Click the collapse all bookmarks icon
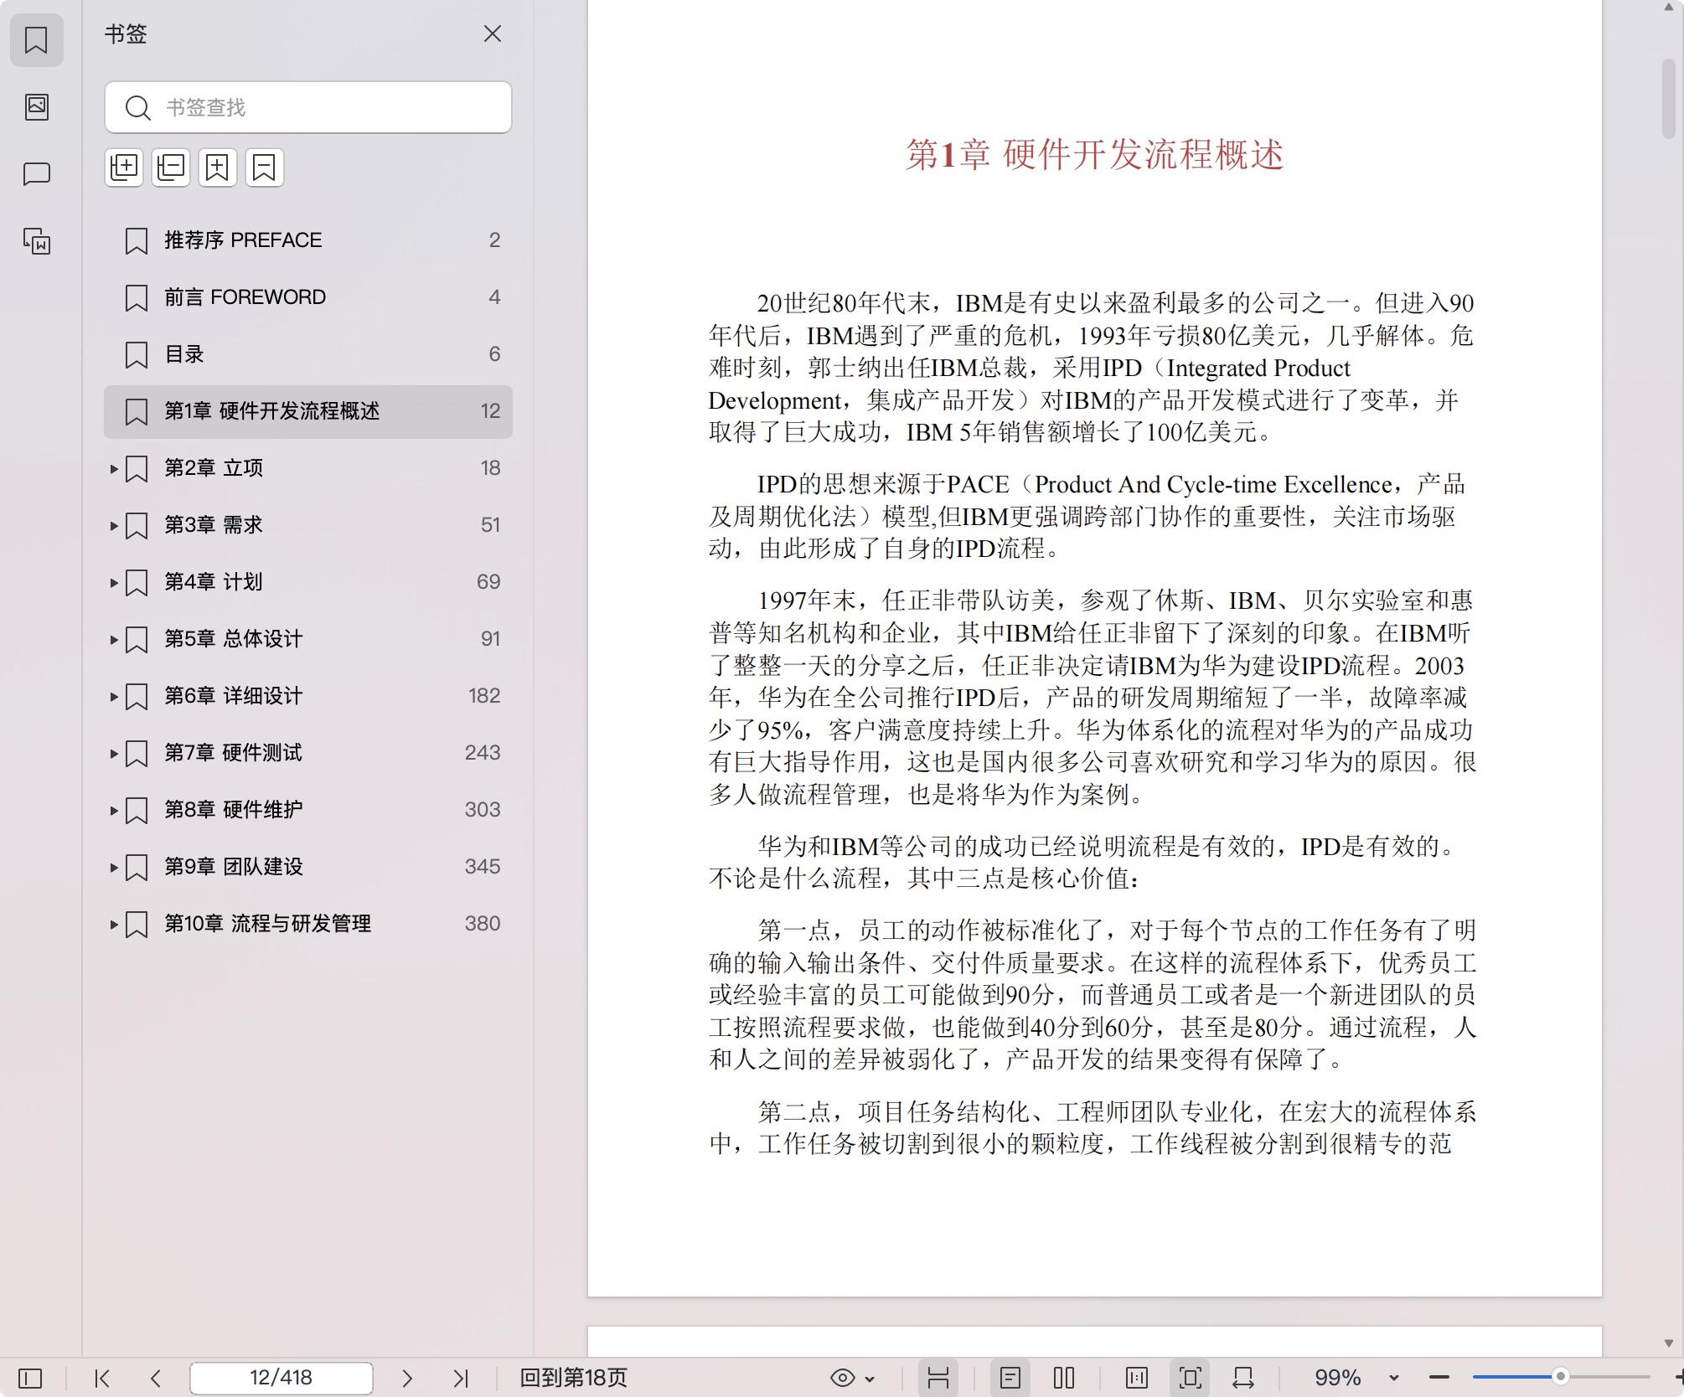The image size is (1684, 1397). coord(171,168)
